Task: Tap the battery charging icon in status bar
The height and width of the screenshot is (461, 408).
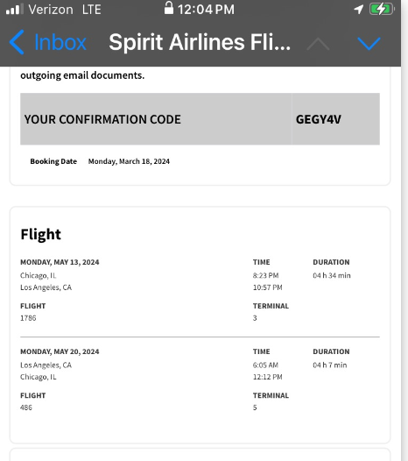Action: pyautogui.click(x=382, y=9)
